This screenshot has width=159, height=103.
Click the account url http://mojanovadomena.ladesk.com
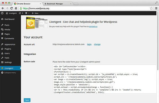[68, 44]
